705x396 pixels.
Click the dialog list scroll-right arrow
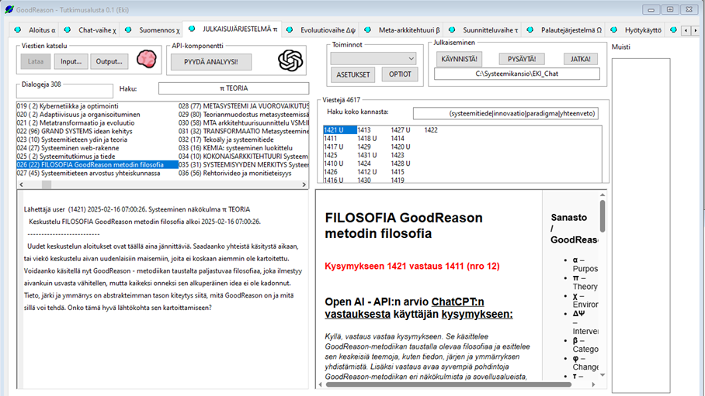tap(304, 184)
